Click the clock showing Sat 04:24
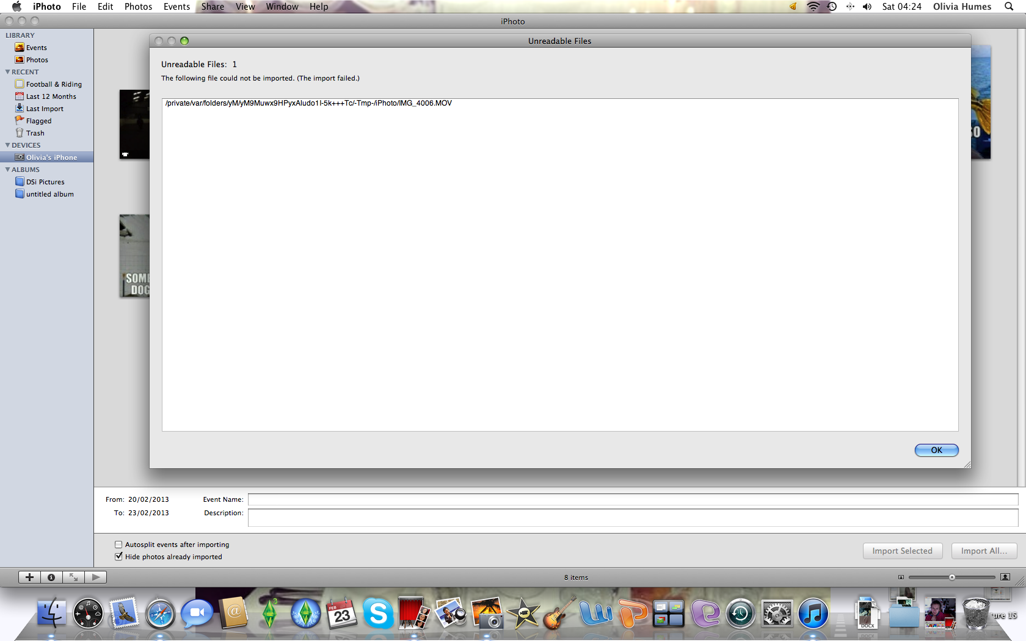The image size is (1026, 641). [901, 7]
